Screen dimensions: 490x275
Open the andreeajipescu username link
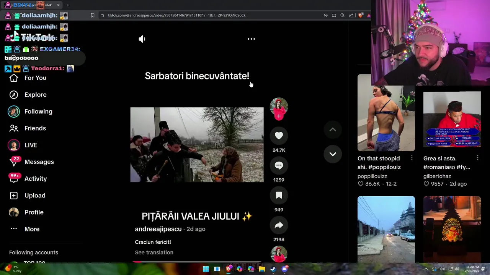tap(158, 229)
